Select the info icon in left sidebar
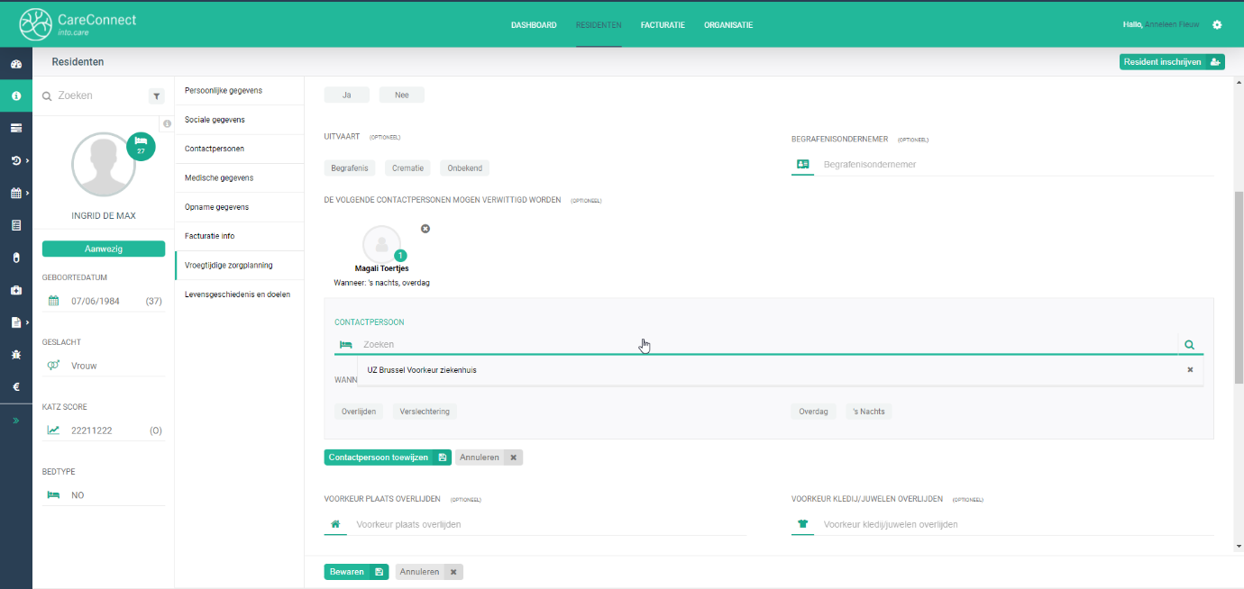 [x=15, y=96]
